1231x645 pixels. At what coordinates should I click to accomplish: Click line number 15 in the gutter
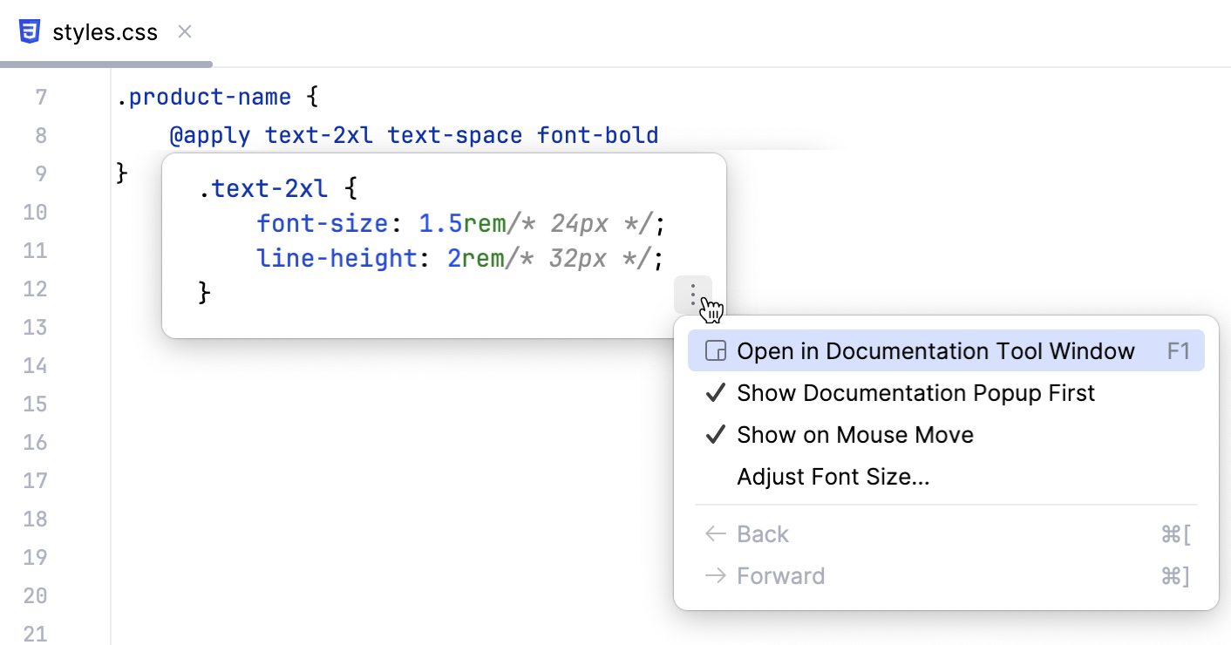pos(35,404)
